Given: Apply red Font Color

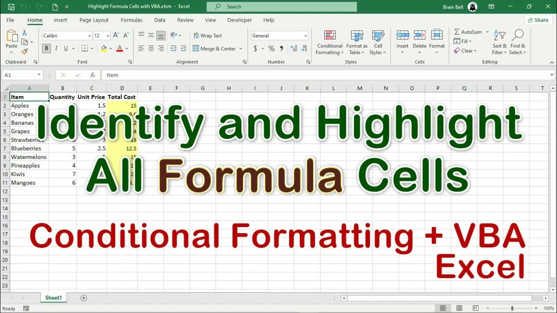Looking at the screenshot, I should 120,49.
